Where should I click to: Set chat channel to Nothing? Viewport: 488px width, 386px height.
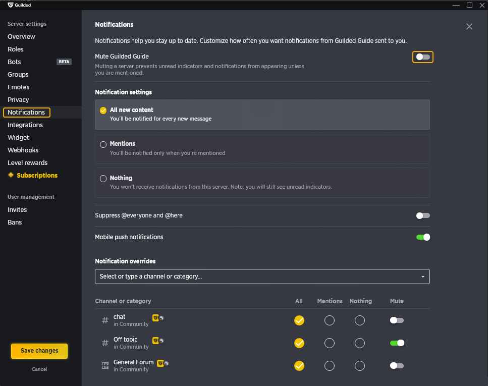(x=359, y=320)
